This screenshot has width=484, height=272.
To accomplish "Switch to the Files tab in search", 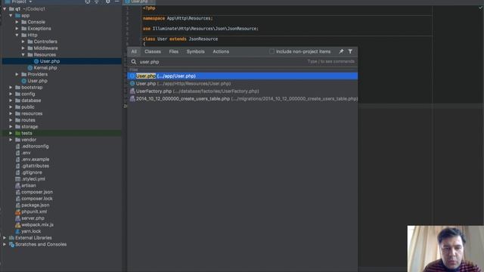I will 173,51.
